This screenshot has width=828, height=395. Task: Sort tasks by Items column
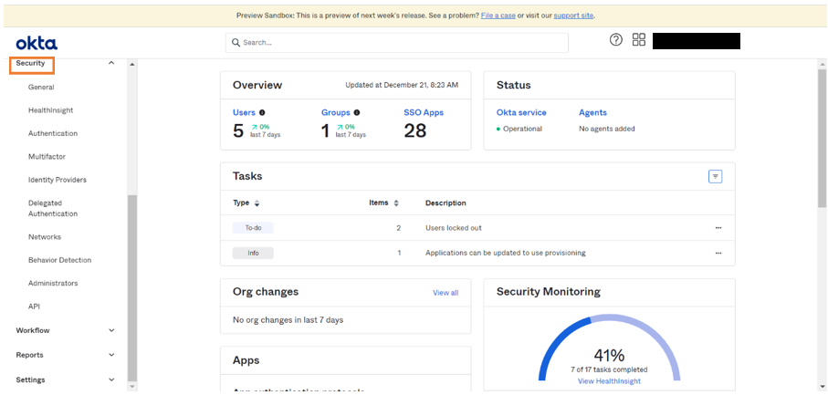pos(396,203)
